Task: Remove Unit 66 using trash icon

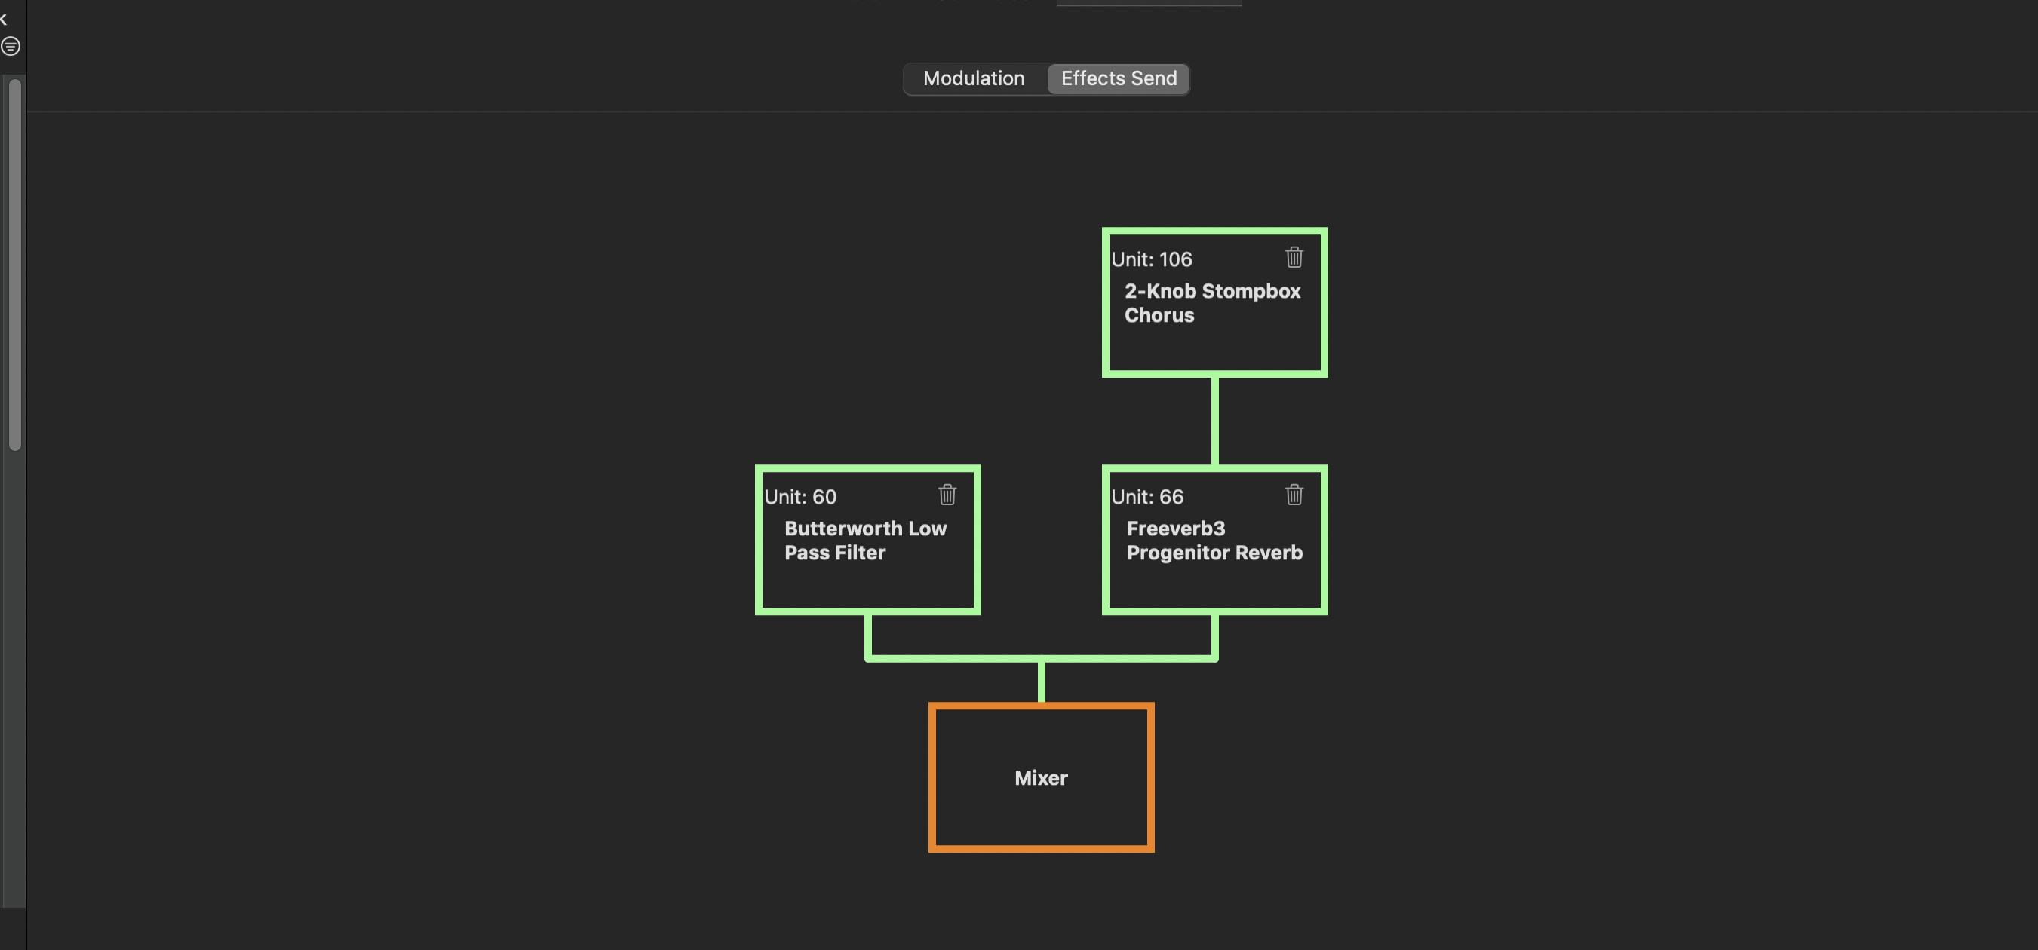Action: click(x=1294, y=495)
